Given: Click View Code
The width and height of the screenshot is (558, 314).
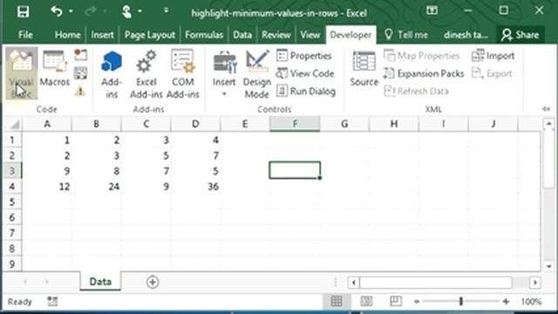Looking at the screenshot, I should coord(305,73).
